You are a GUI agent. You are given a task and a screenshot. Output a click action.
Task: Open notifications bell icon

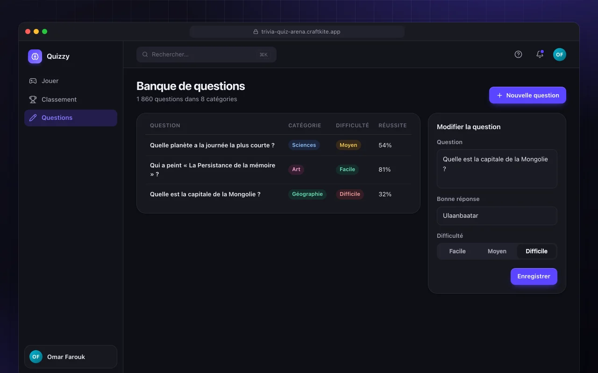coord(540,55)
